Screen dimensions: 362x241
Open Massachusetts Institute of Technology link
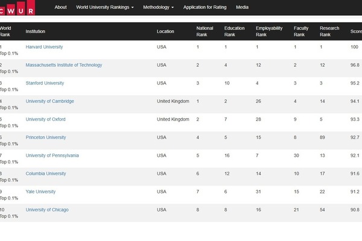(64, 65)
